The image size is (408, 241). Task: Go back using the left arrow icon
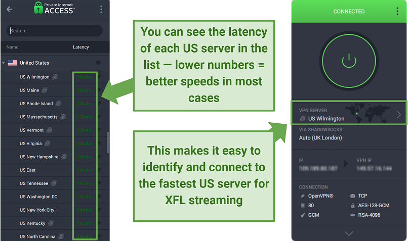[10, 10]
